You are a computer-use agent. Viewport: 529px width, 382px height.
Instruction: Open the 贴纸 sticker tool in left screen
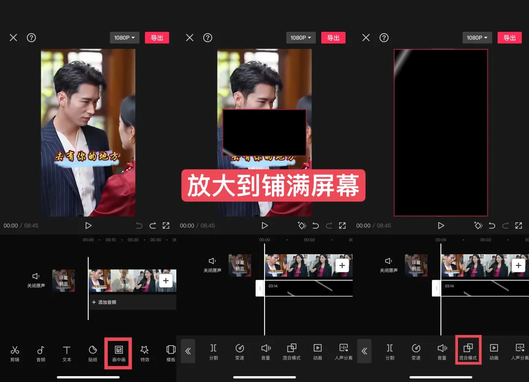pyautogui.click(x=93, y=353)
